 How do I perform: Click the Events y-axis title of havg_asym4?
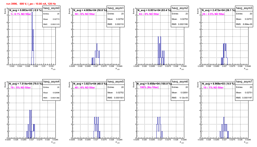pyautogui.click(x=5, y=85)
